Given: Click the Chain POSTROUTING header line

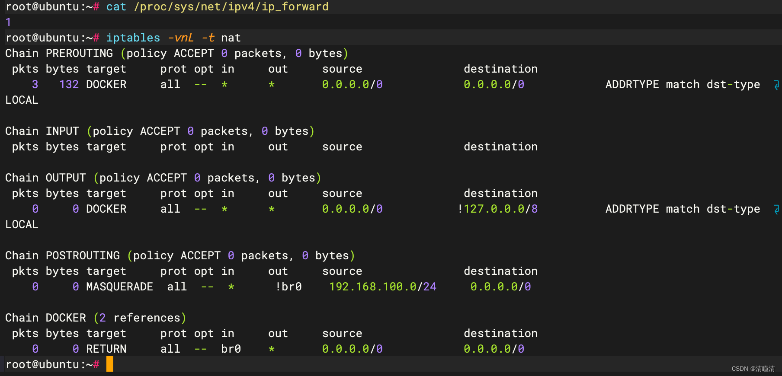Looking at the screenshot, I should click(x=180, y=256).
